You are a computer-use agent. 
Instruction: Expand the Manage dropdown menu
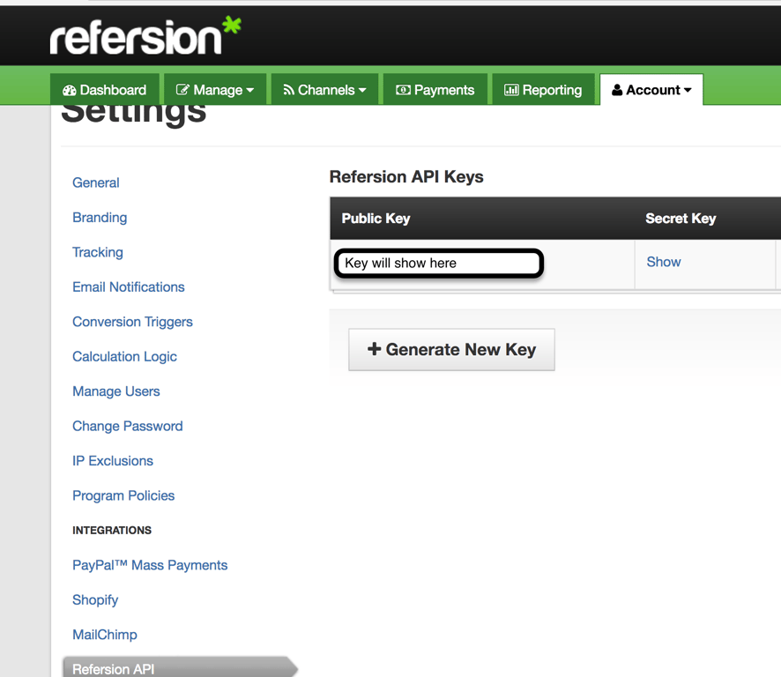coord(215,90)
